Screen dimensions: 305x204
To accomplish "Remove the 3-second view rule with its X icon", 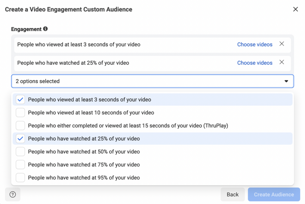I will coord(282,44).
